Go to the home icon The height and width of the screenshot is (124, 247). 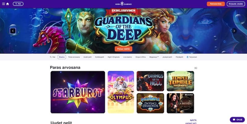point(7,4)
